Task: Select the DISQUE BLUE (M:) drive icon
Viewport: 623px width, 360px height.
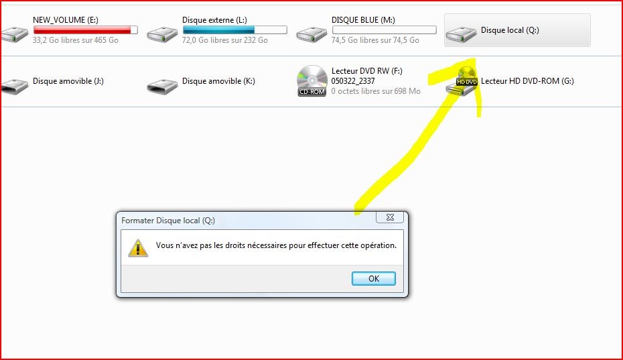Action: (311, 34)
